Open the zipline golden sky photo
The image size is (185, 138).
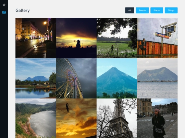[x=76, y=118]
